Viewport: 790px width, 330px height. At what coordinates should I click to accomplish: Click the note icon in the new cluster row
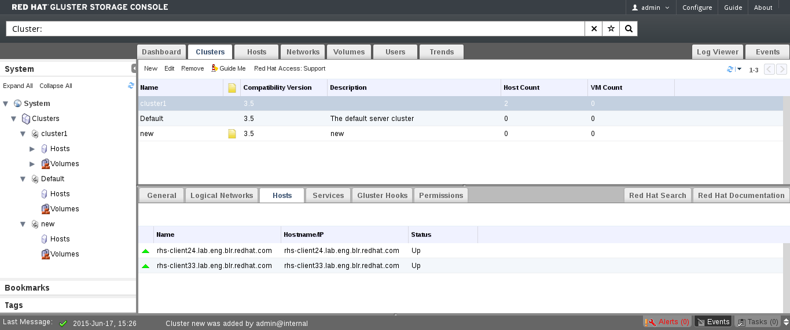click(x=232, y=134)
